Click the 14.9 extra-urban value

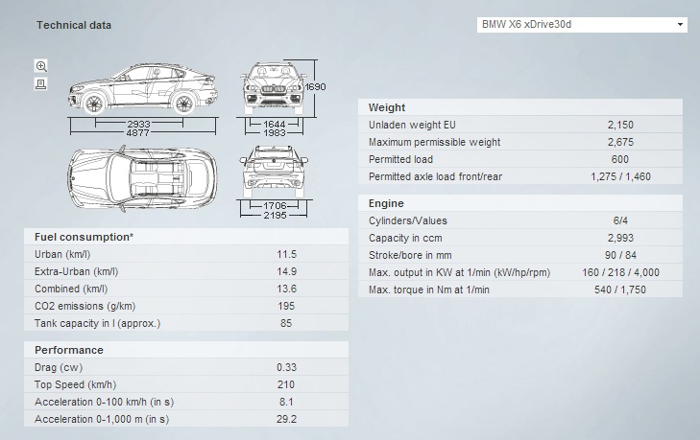click(x=286, y=271)
